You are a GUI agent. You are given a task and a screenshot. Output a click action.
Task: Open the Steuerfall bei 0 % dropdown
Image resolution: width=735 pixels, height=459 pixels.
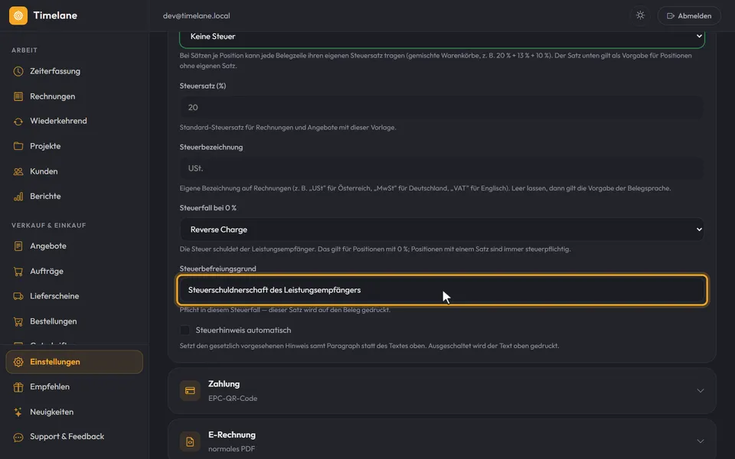click(x=442, y=229)
